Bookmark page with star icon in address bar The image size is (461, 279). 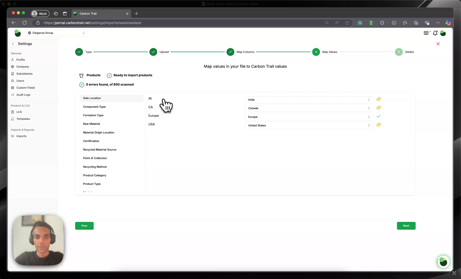point(347,23)
